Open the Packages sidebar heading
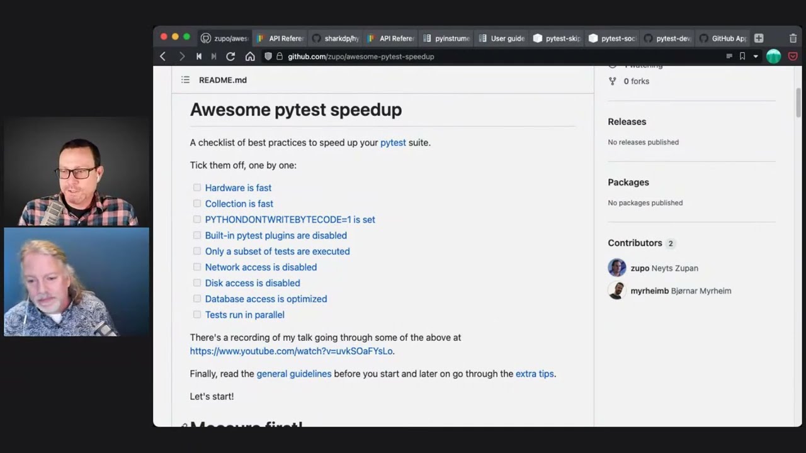 coord(628,182)
